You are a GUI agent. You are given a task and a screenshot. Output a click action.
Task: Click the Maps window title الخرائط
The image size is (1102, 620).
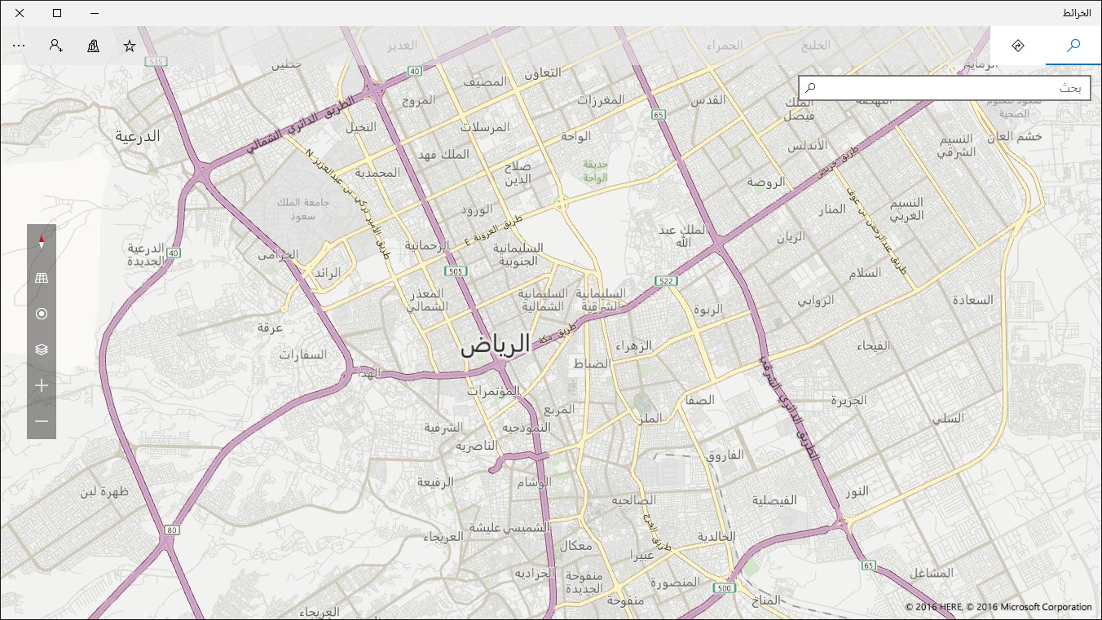tap(1076, 13)
